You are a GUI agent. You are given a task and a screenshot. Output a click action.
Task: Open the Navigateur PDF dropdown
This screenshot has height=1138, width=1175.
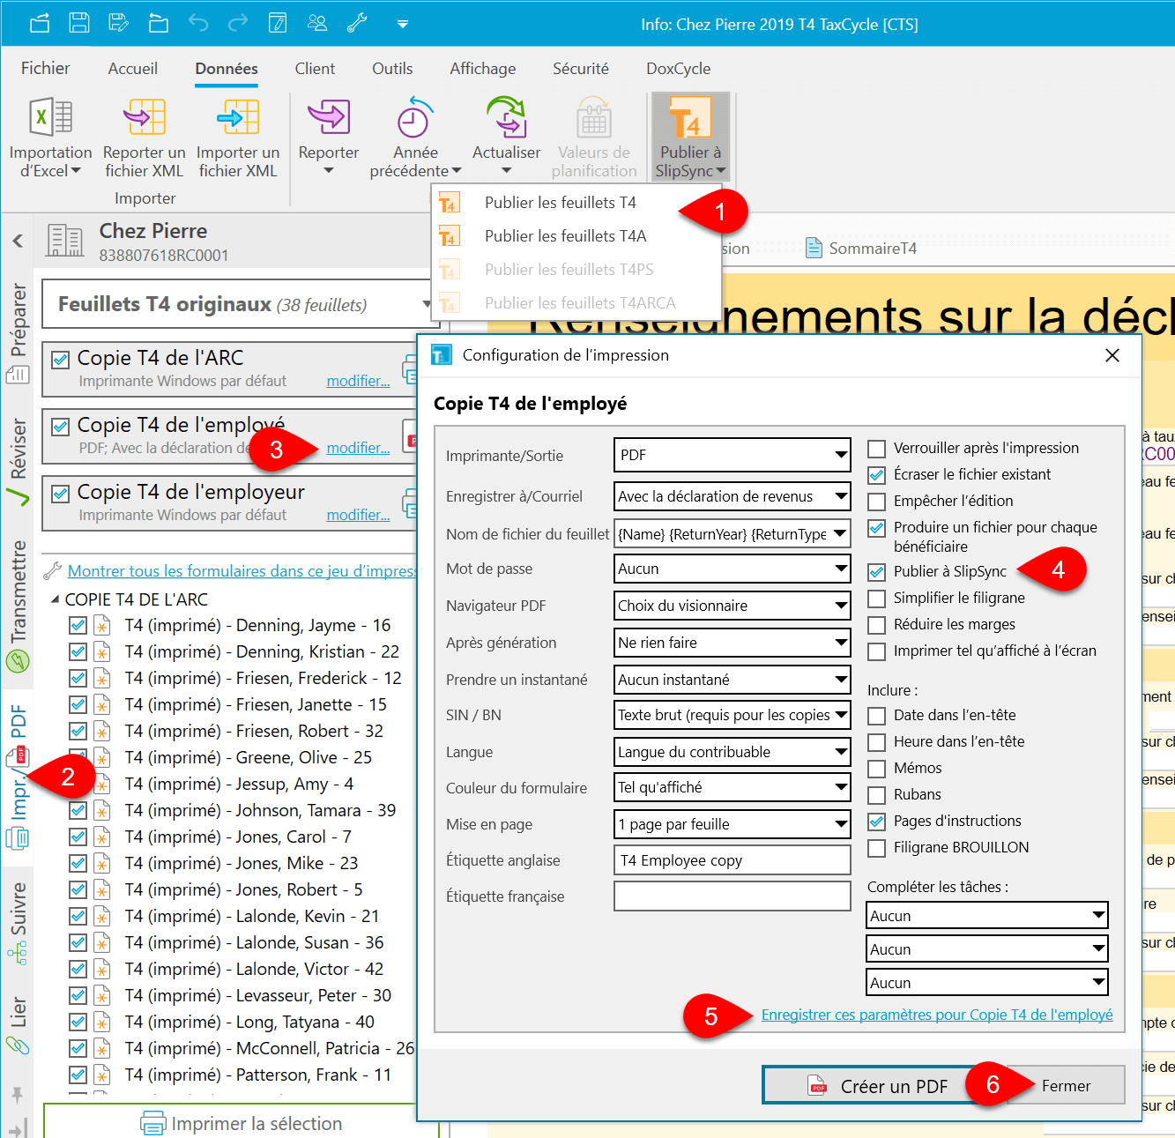coord(733,606)
